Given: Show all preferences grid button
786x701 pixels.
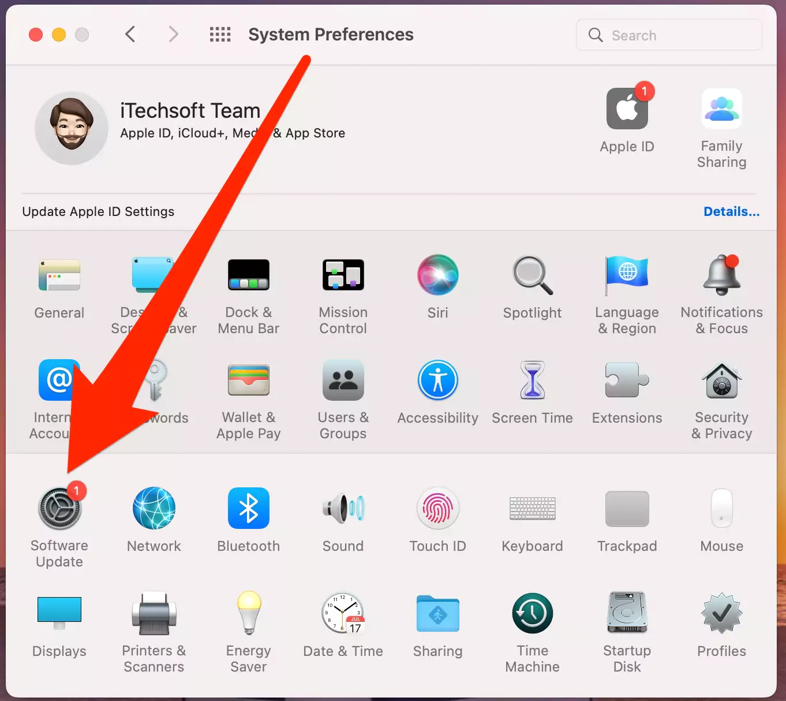Looking at the screenshot, I should pyautogui.click(x=220, y=35).
